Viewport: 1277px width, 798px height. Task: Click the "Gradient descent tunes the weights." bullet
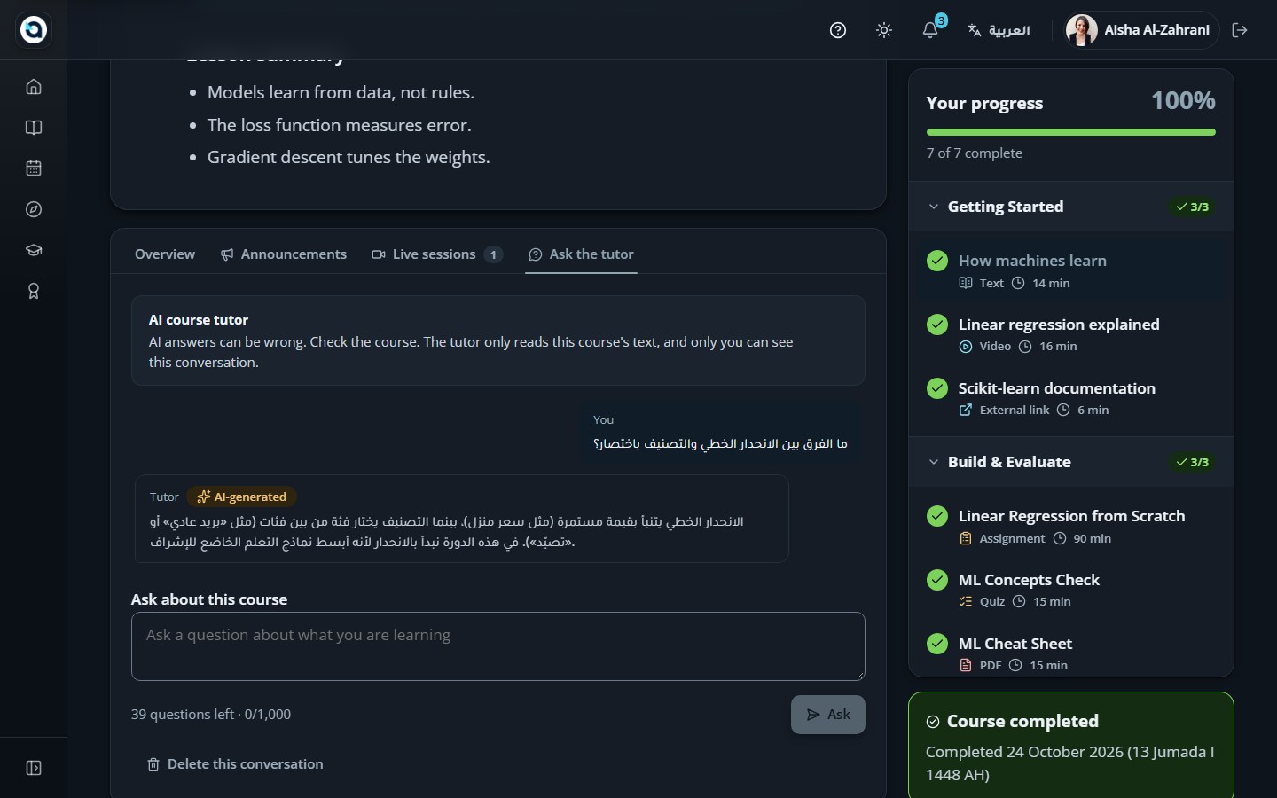[349, 158]
